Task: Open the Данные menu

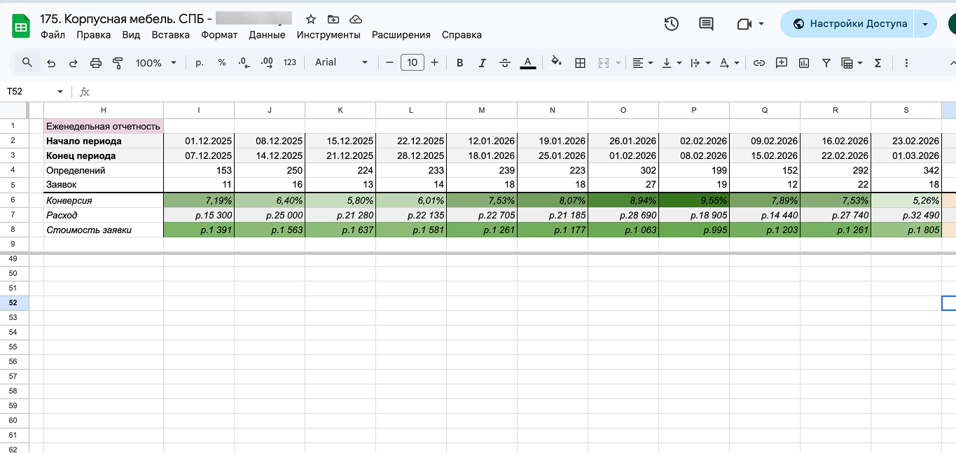Action: (267, 35)
